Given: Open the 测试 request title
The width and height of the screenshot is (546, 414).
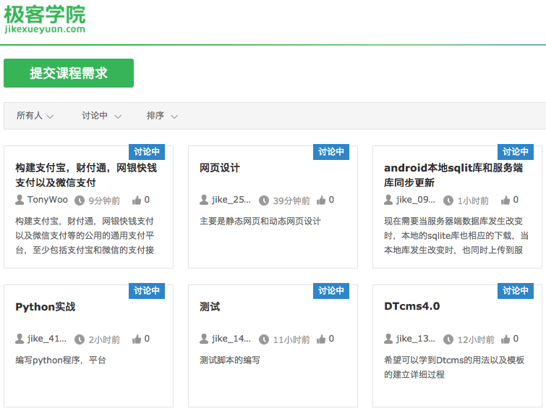Looking at the screenshot, I should pyautogui.click(x=210, y=307).
